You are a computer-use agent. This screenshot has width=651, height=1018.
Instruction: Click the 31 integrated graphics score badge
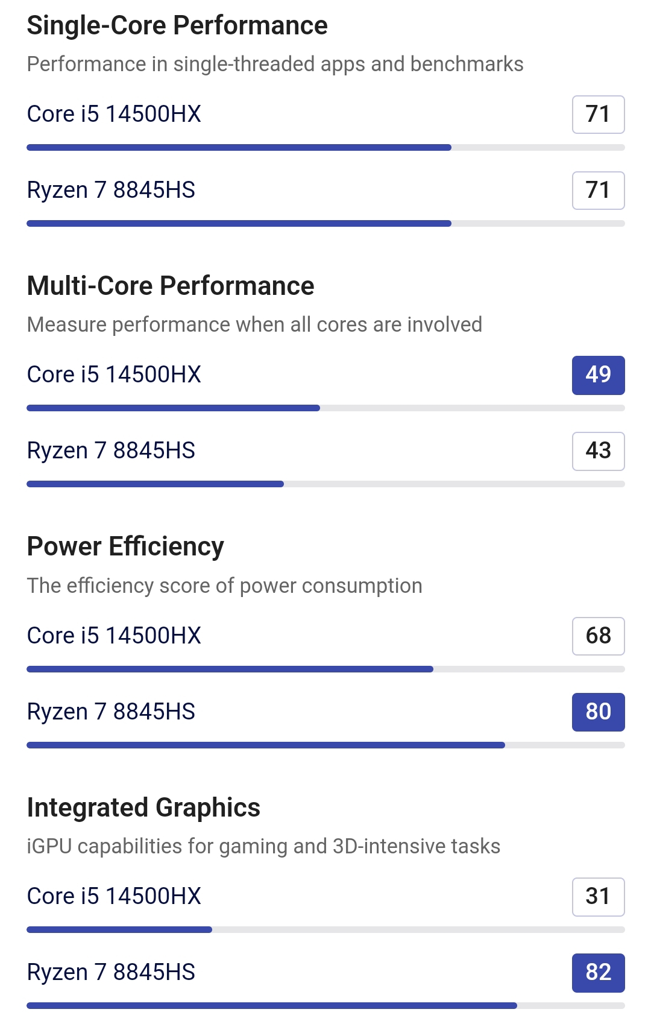point(598,897)
